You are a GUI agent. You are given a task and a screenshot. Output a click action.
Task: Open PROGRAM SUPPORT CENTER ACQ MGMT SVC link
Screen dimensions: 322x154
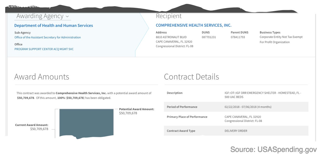pos(44,49)
